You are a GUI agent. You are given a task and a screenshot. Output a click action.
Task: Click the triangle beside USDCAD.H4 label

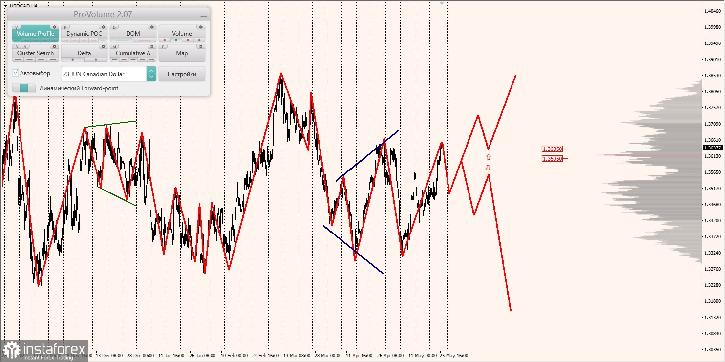(5, 6)
